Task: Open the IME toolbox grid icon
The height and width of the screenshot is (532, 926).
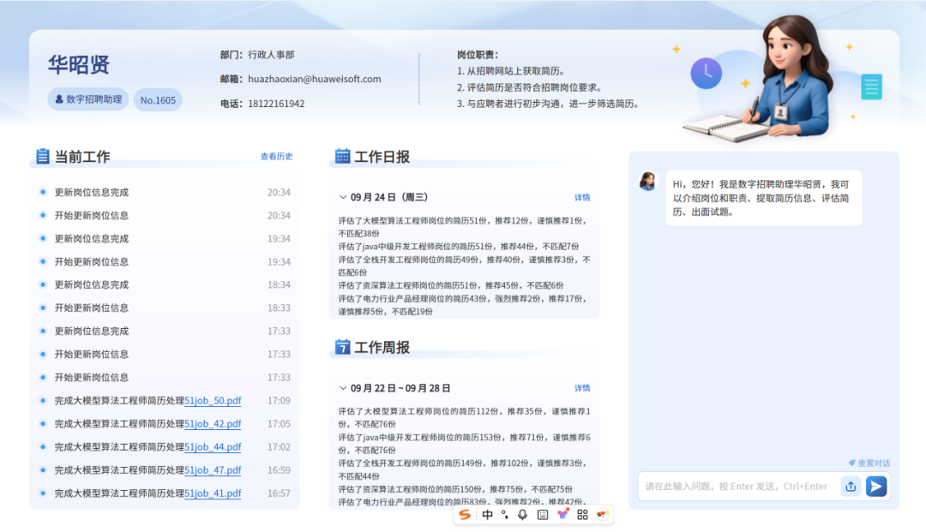Action: pos(582,515)
